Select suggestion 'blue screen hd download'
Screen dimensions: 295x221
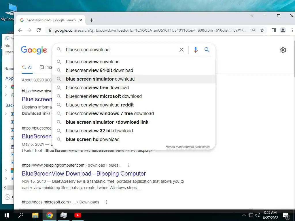(134, 140)
